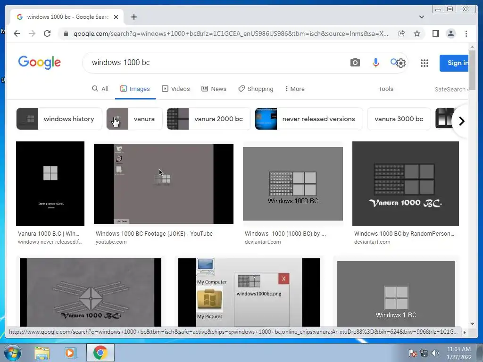483x362 pixels.
Task: Open Windows Explorer from the taskbar
Action: [42, 353]
